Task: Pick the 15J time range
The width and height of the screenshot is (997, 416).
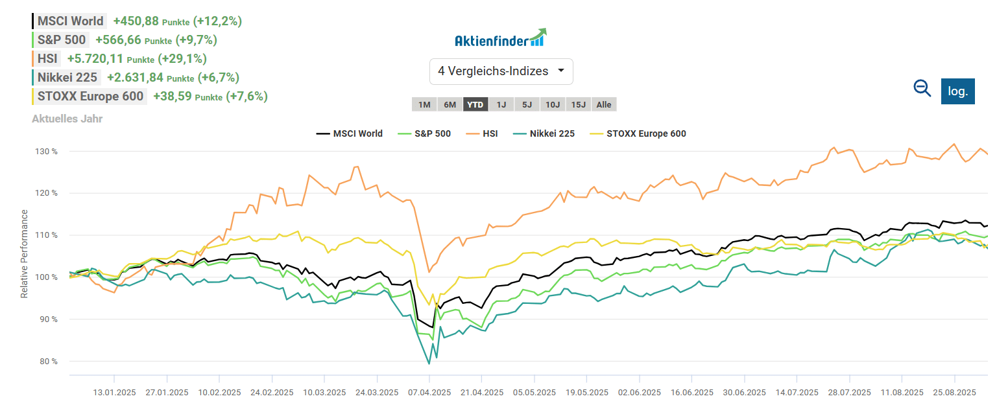Action: (578, 104)
